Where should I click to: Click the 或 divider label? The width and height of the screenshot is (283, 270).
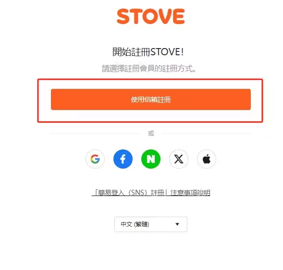(151, 134)
